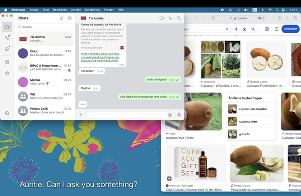This screenshot has width=301, height=196.
Task: Open the Chico chat
Action: click(45, 53)
